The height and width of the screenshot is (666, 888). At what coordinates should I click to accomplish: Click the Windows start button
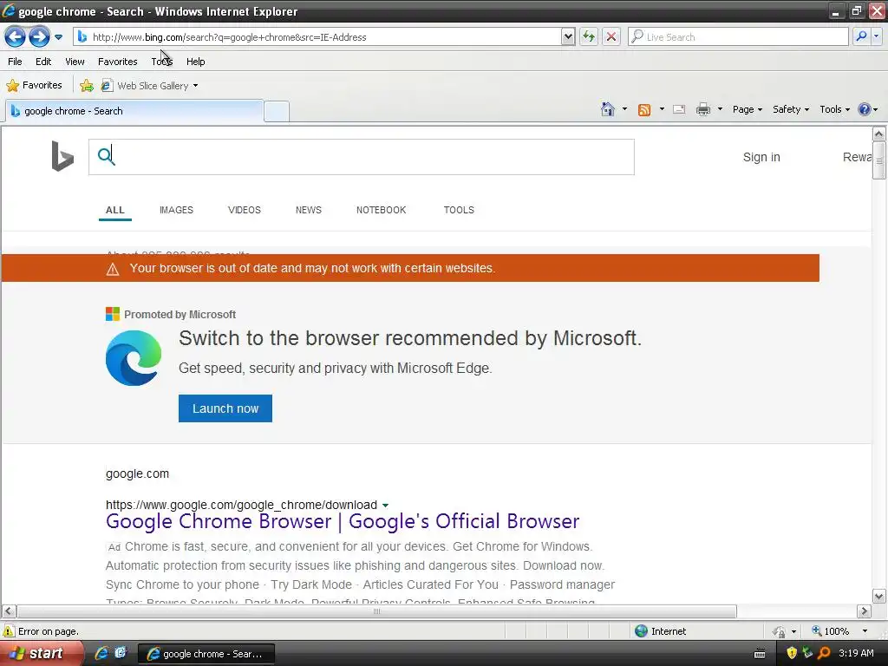42,654
